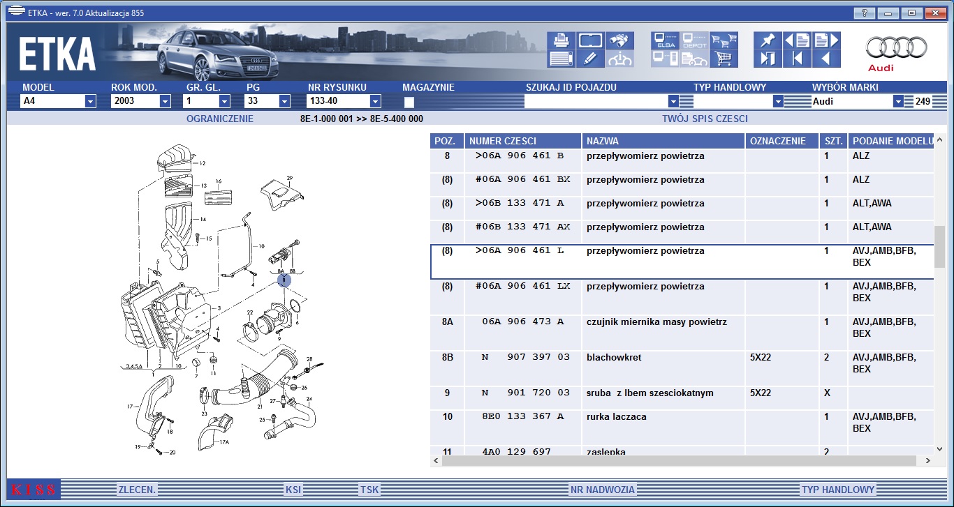The height and width of the screenshot is (507, 954).
Task: Click the ZLECEN. button
Action: pyautogui.click(x=137, y=490)
